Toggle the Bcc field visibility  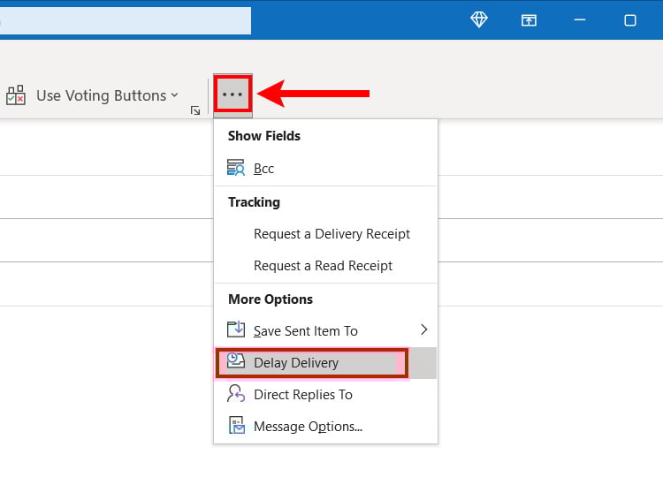tap(325, 168)
